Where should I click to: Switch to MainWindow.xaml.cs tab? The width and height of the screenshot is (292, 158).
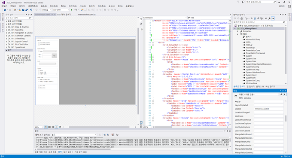click(87, 15)
